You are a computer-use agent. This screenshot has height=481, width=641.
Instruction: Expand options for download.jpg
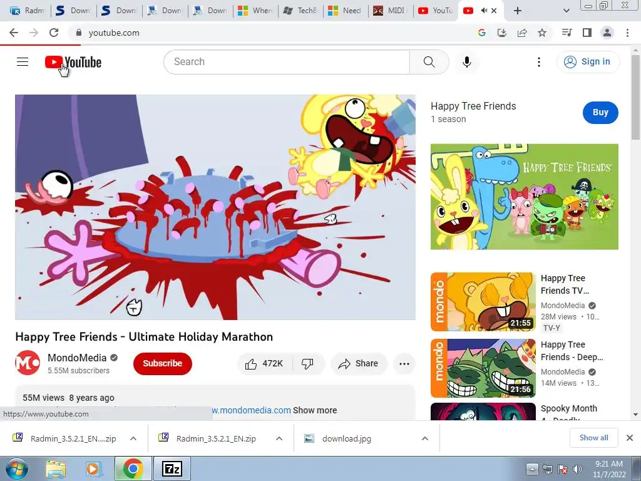425,438
